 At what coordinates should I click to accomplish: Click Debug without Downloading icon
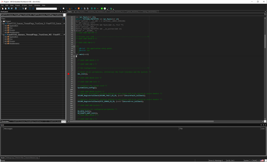tap(105, 9)
